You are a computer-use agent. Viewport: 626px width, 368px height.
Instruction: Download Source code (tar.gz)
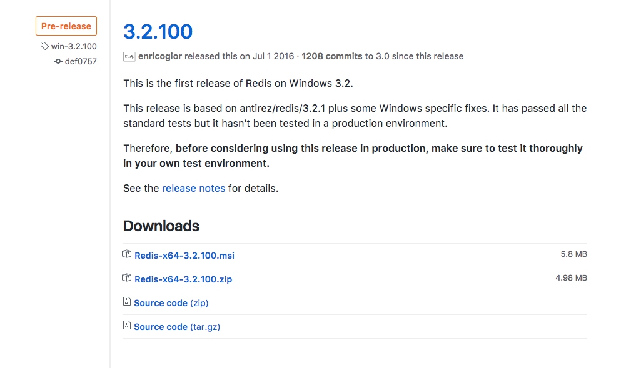click(x=177, y=327)
